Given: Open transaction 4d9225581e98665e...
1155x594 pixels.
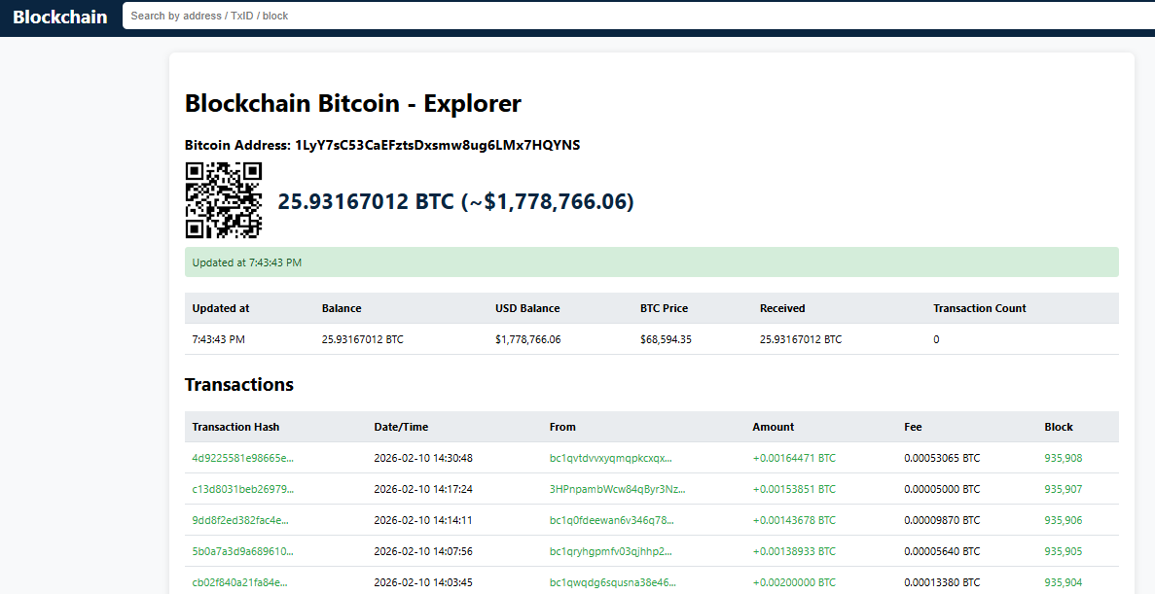Looking at the screenshot, I should click(x=242, y=458).
